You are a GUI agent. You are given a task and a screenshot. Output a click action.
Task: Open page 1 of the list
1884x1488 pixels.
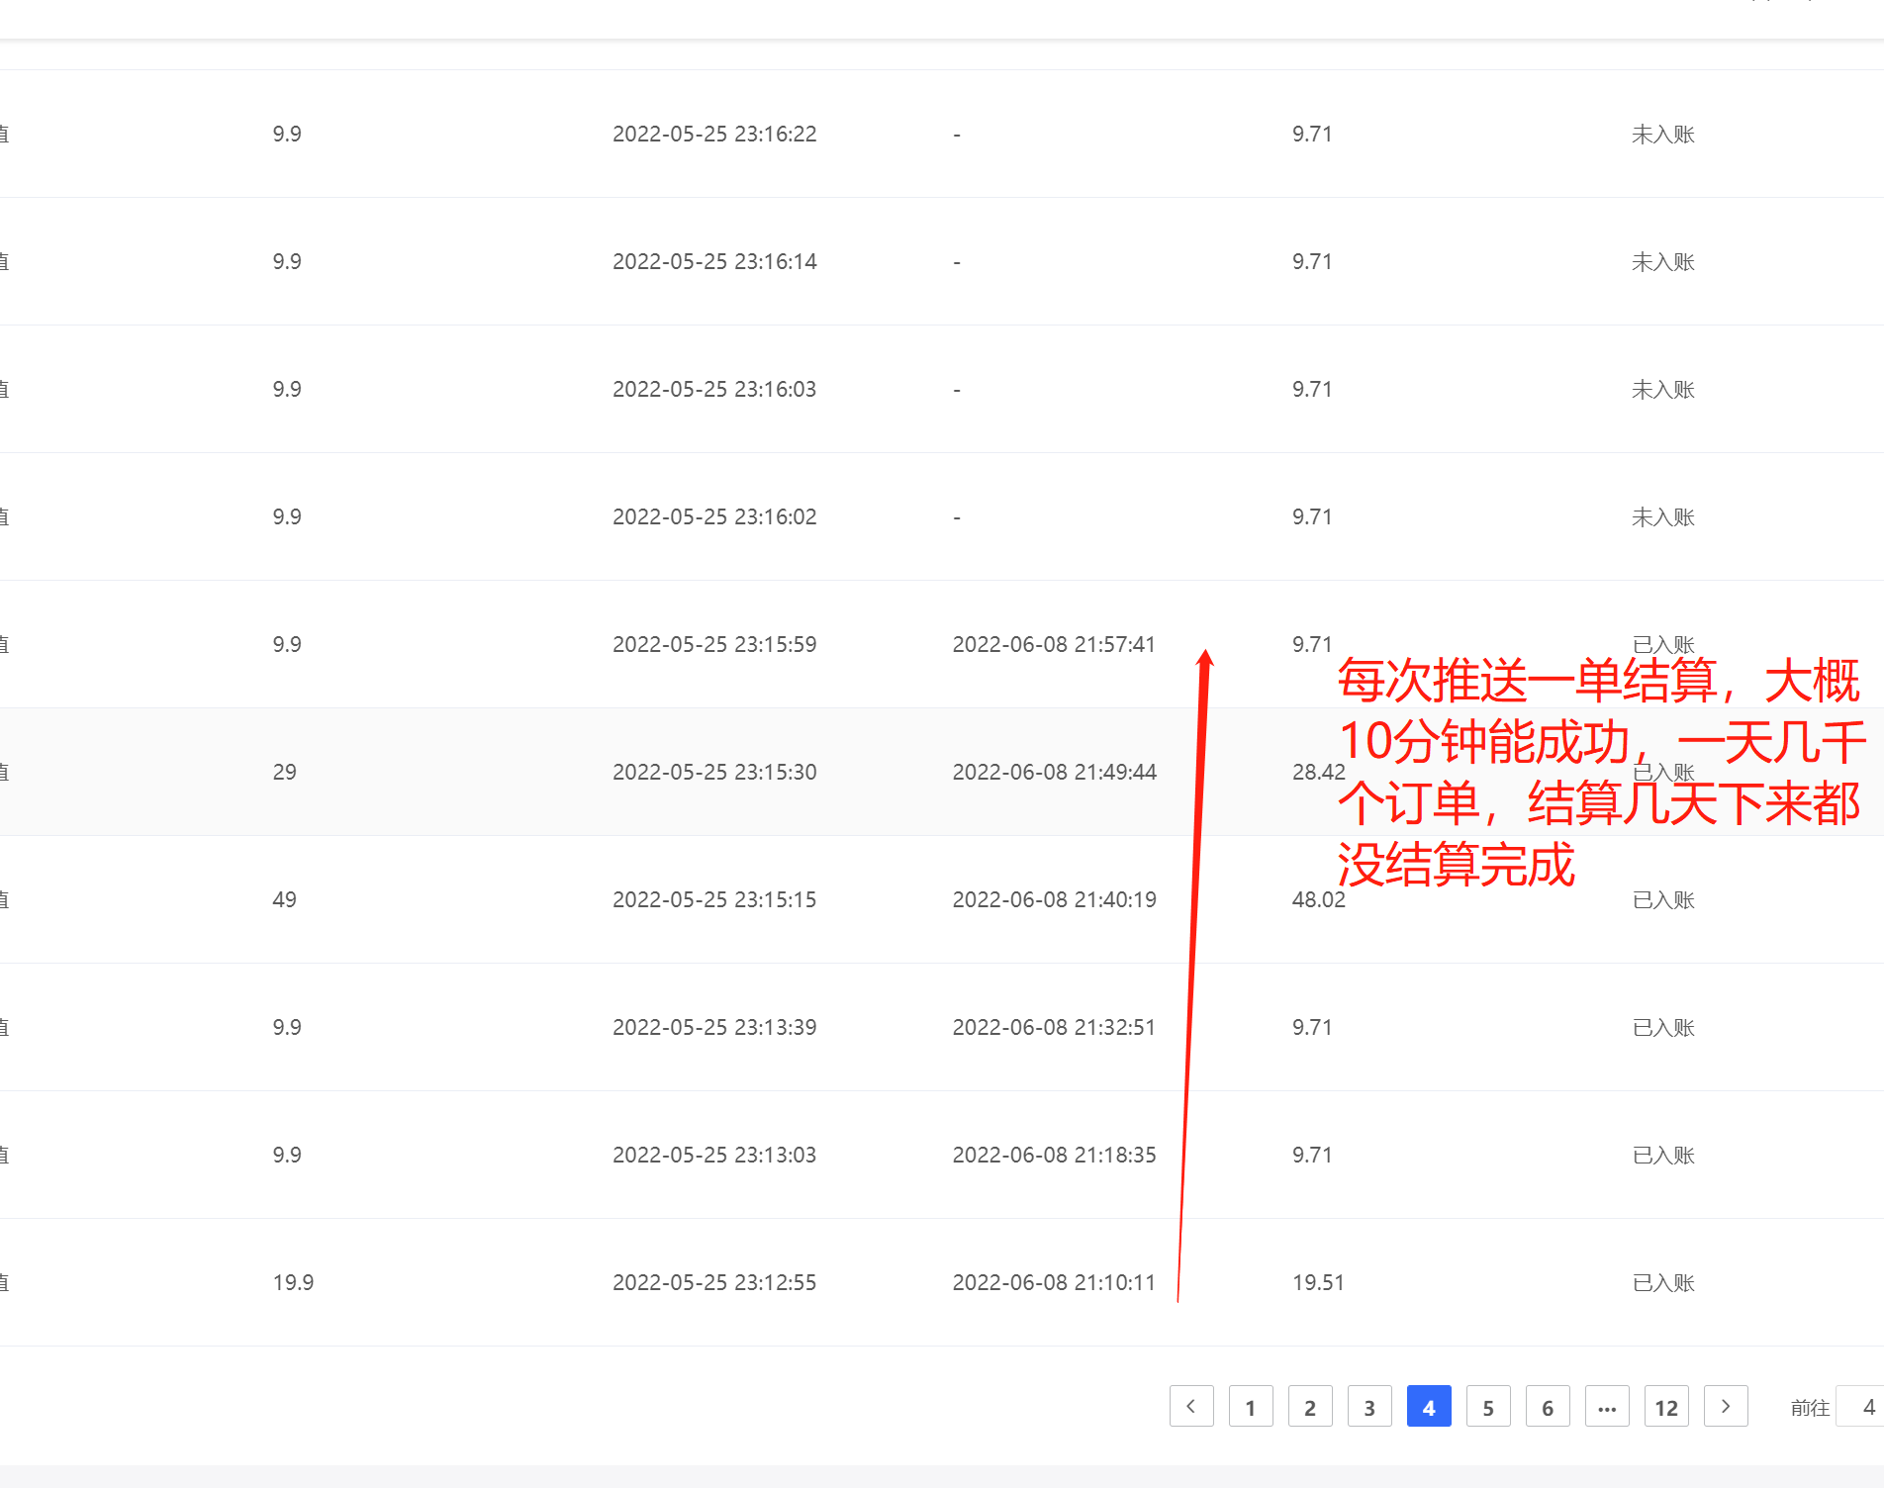[1251, 1406]
